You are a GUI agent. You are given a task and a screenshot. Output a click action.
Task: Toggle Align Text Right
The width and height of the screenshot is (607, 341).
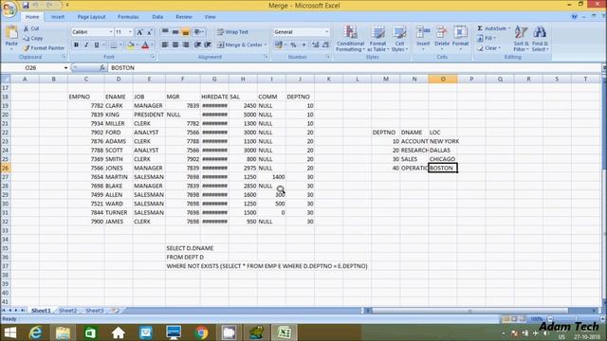[186, 45]
